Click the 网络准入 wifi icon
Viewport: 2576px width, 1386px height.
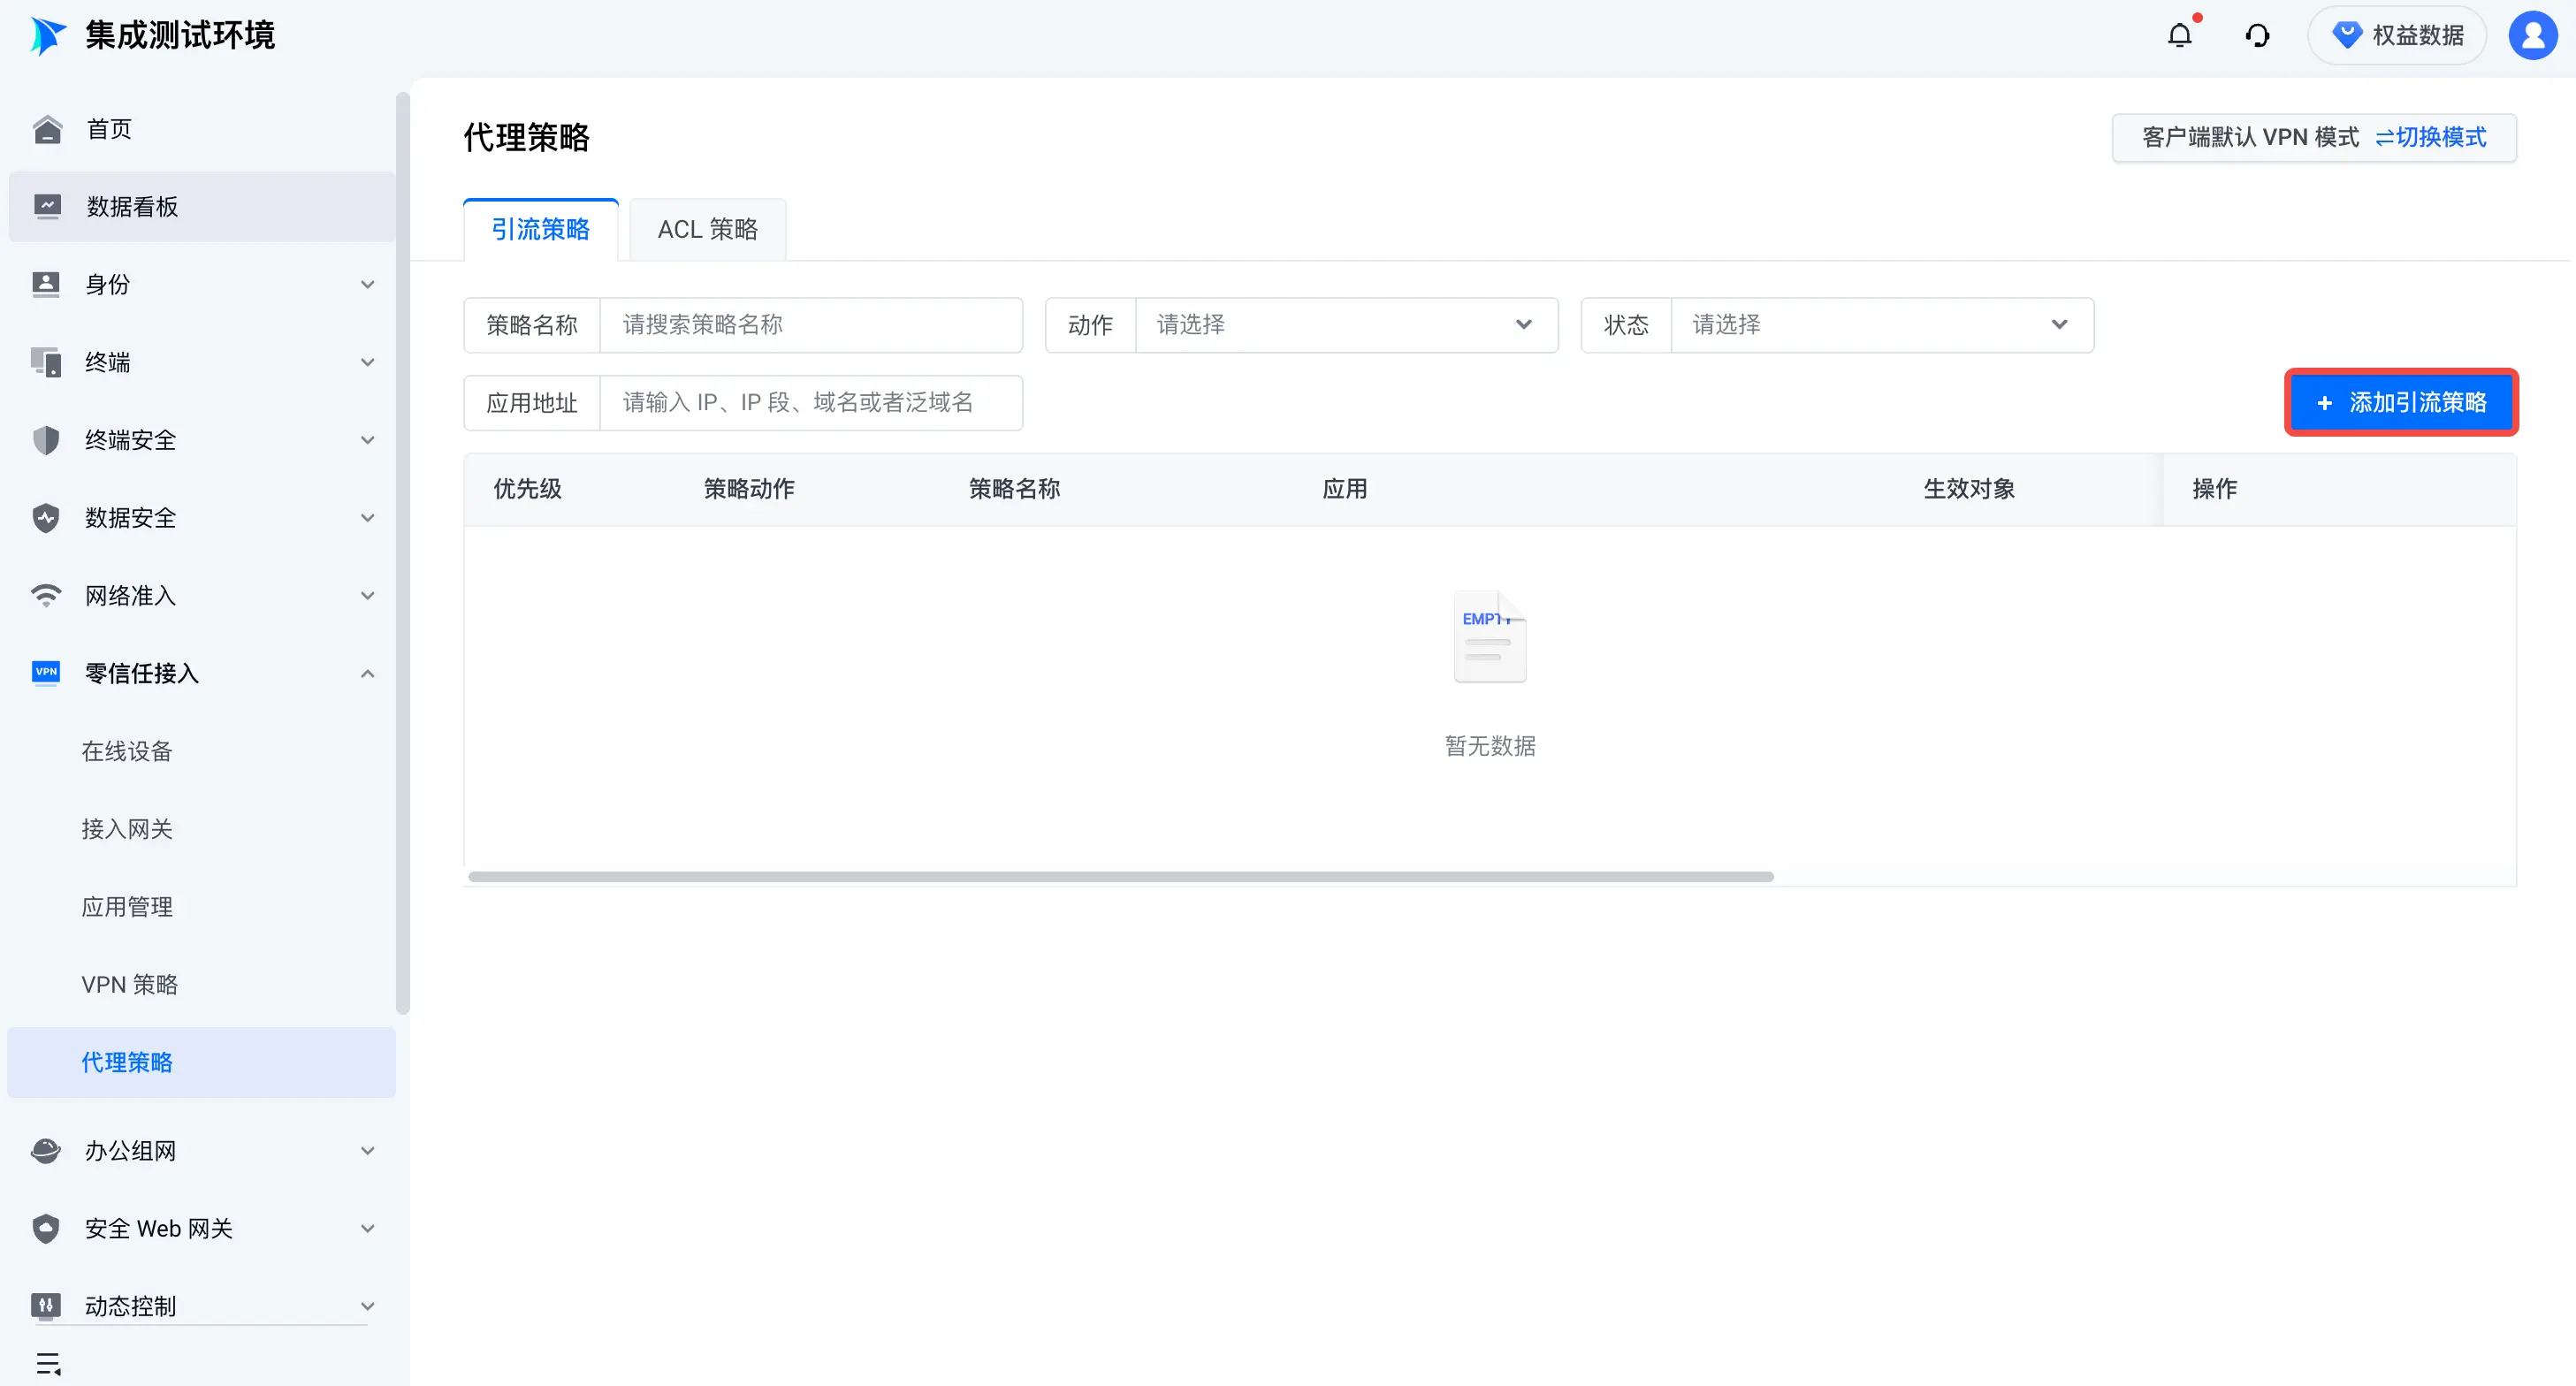coord(46,596)
